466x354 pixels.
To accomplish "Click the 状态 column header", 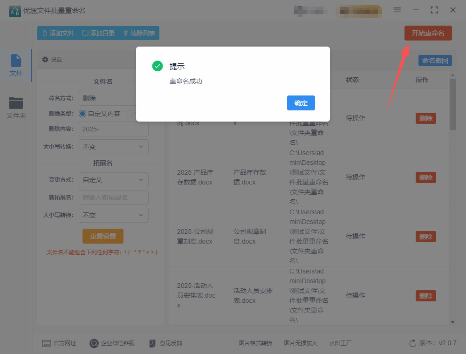I will (x=352, y=80).
